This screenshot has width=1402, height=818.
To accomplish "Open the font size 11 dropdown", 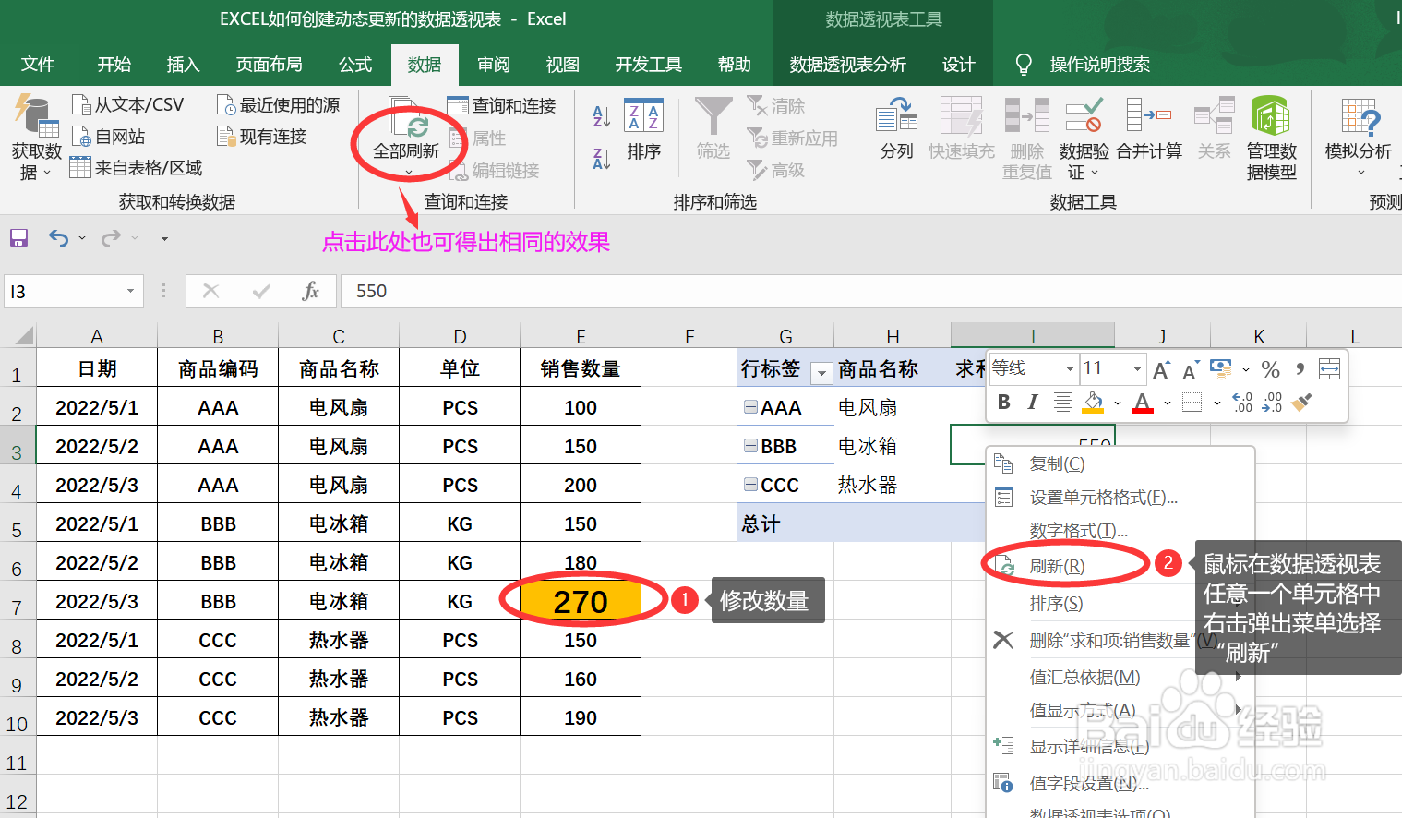I will click(x=1137, y=369).
